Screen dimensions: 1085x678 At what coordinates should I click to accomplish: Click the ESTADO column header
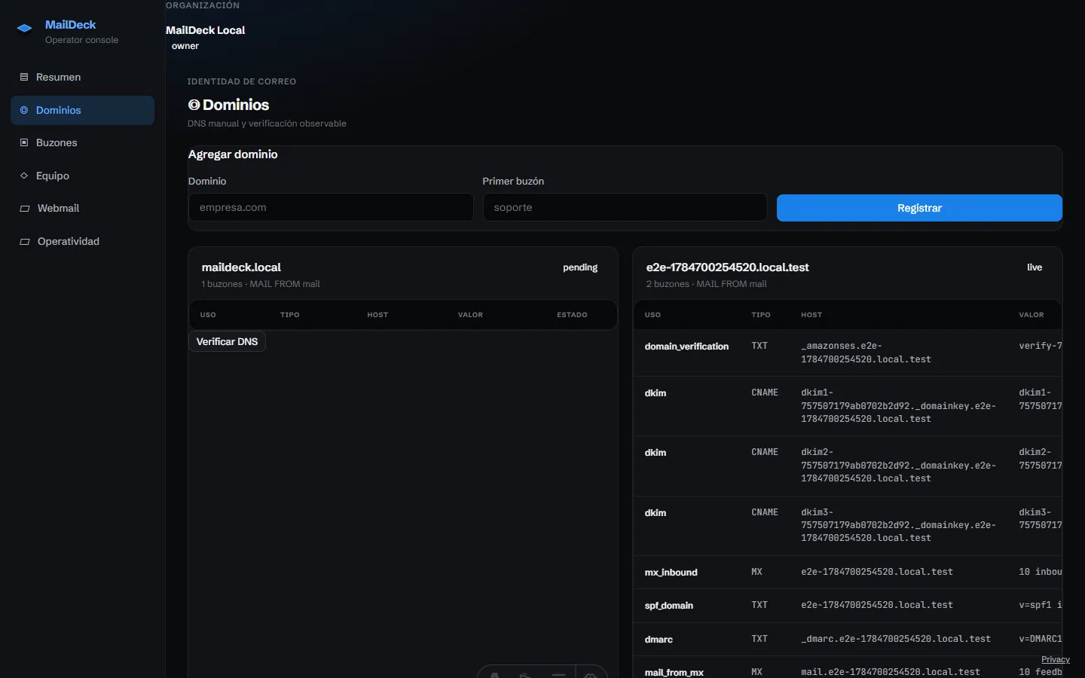(572, 315)
